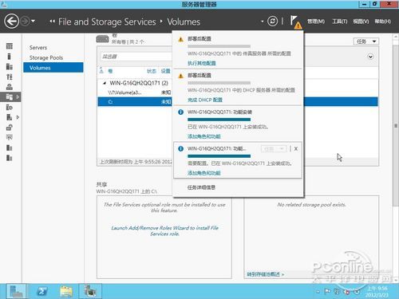Open File Explorer from the taskbar
The image size is (399, 299).
pyautogui.click(x=66, y=291)
